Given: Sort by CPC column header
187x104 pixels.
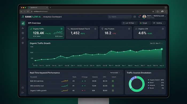Looking at the screenshot, I should tap(104, 77).
